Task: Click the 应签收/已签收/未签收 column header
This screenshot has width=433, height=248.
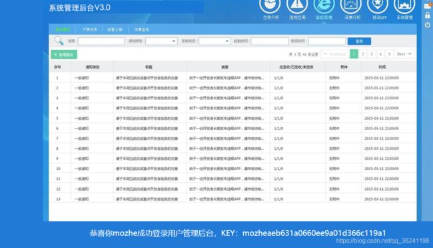Action: pos(296,67)
